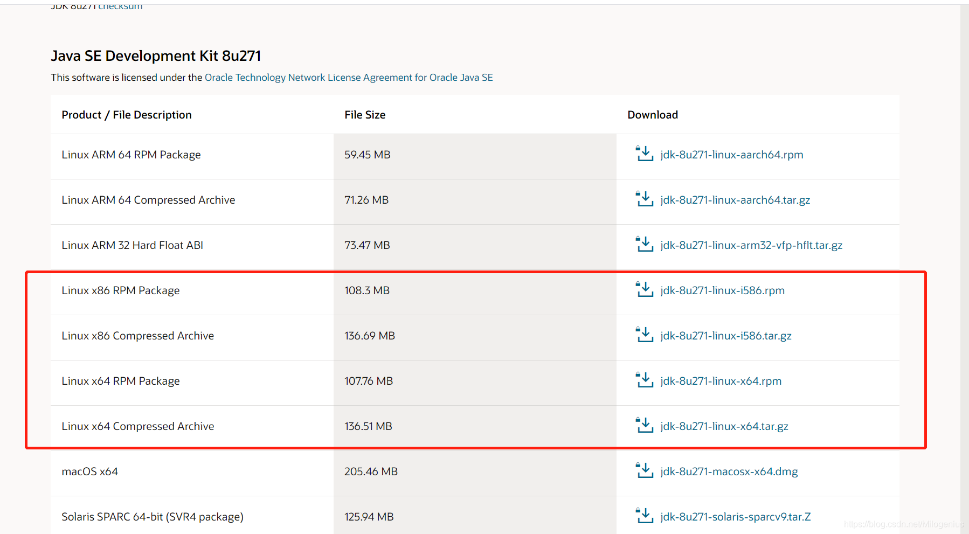Click download icon for jdk-8u271-linux-x64.tar.gz
This screenshot has width=969, height=534.
(x=644, y=425)
